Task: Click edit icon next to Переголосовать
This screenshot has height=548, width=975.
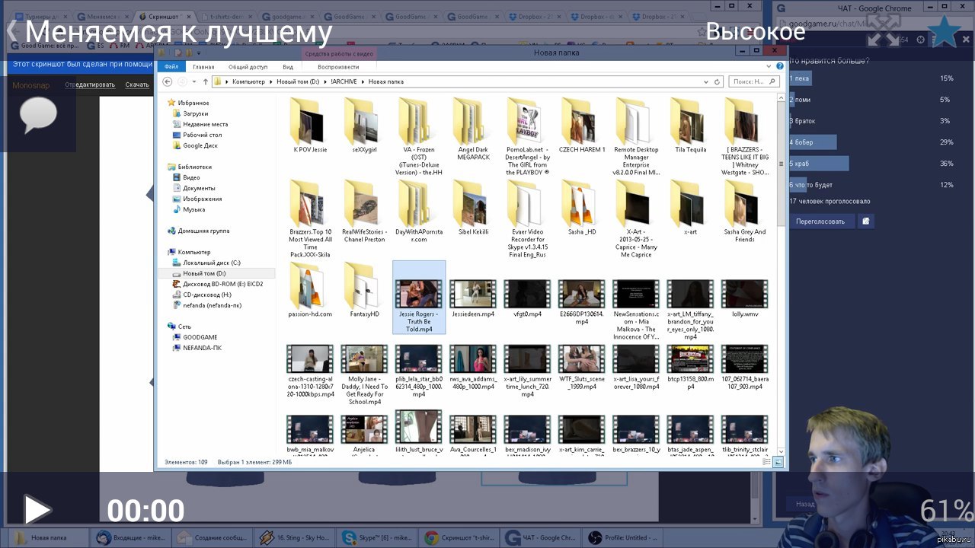Action: click(865, 221)
